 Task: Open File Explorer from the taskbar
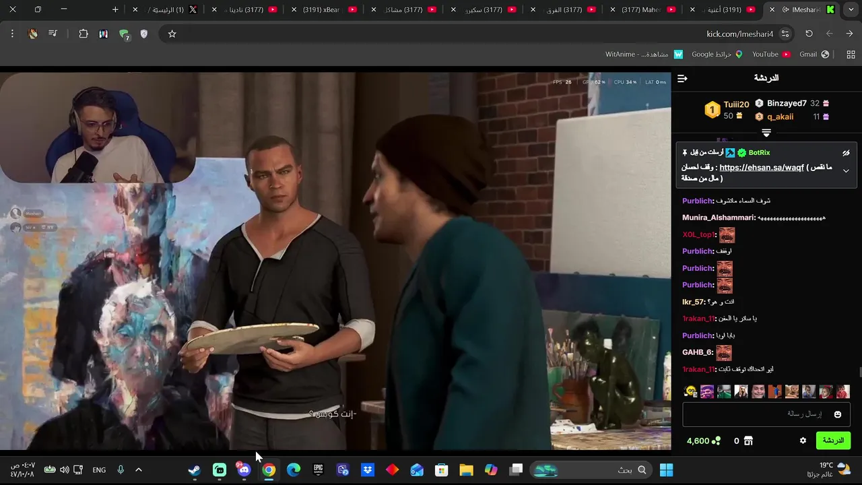(466, 470)
